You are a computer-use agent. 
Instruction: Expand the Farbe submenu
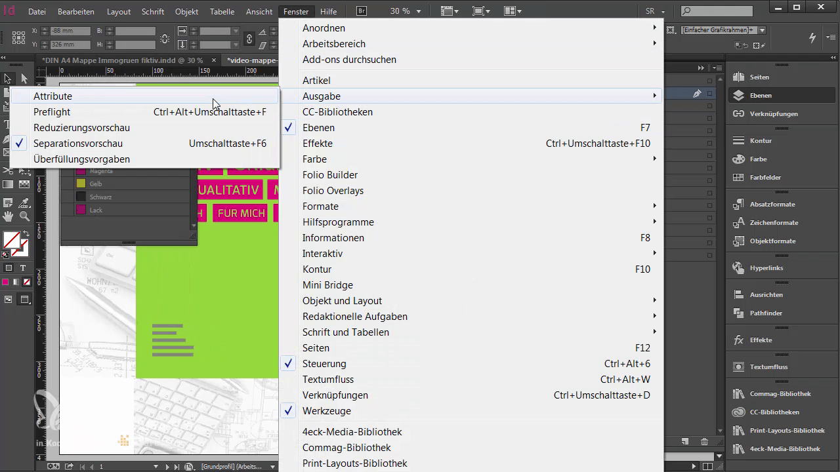click(x=470, y=159)
